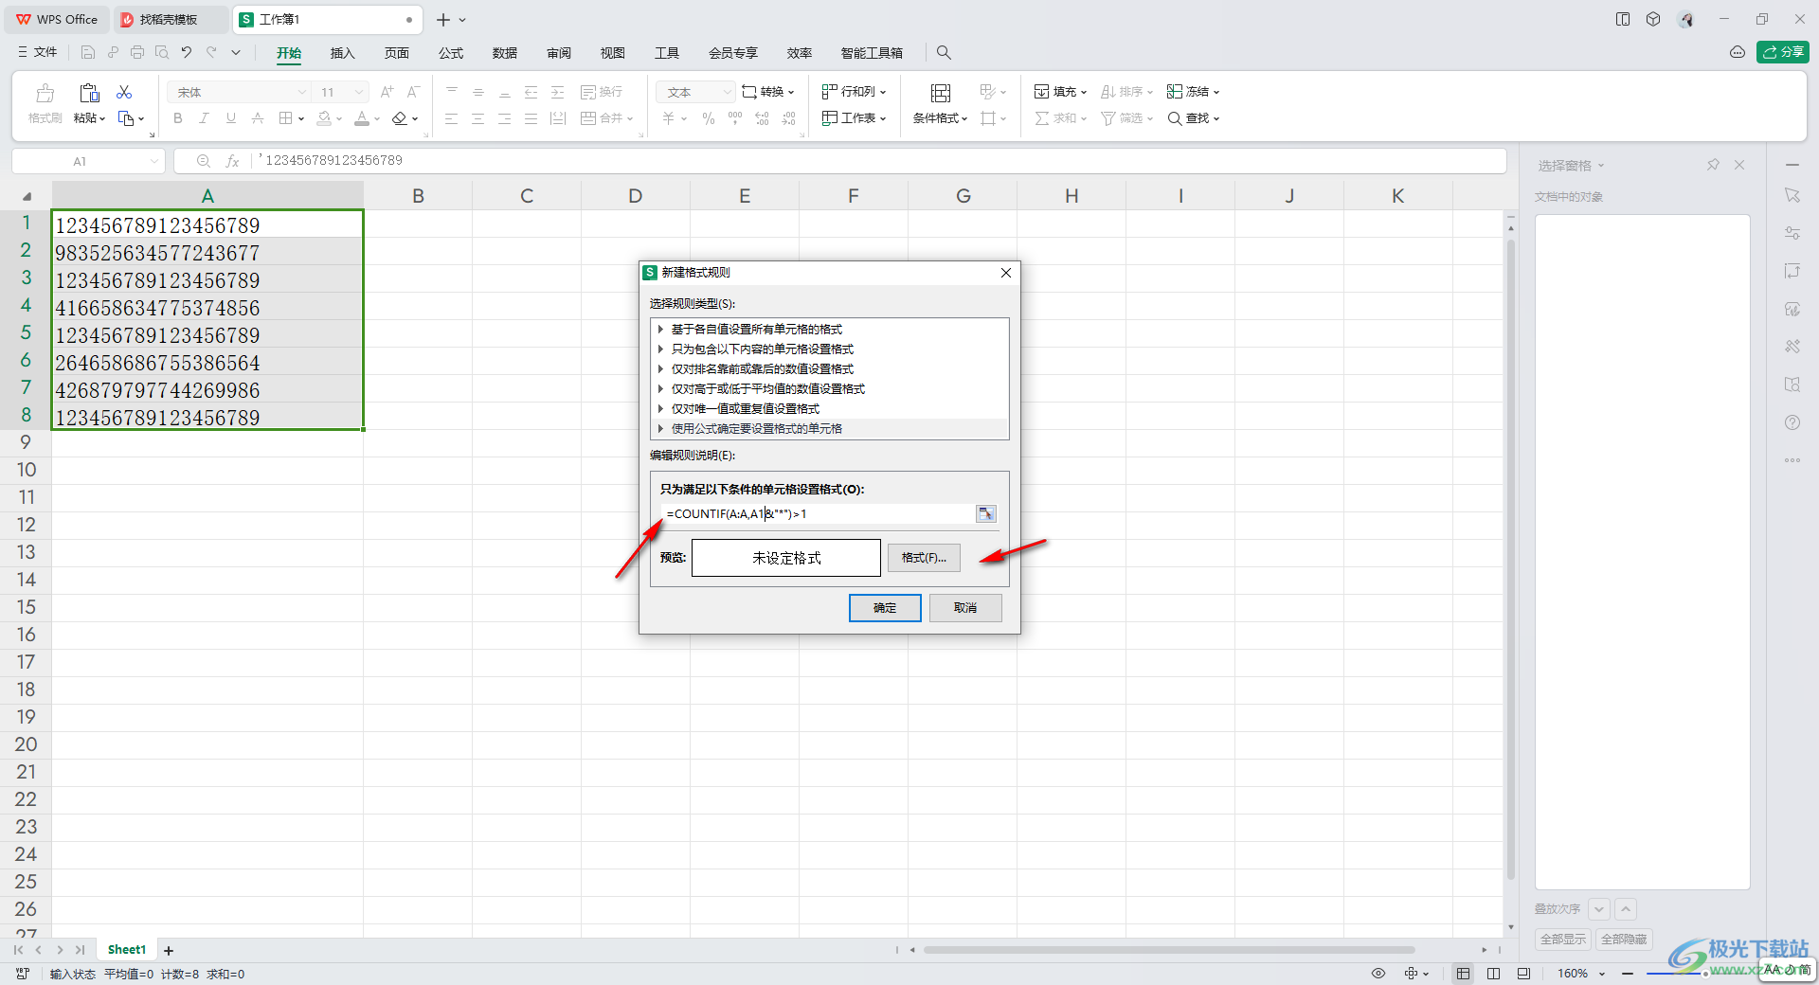The width and height of the screenshot is (1819, 985).
Task: Switch to the 插入 (Insert) tab
Action: [x=342, y=53]
